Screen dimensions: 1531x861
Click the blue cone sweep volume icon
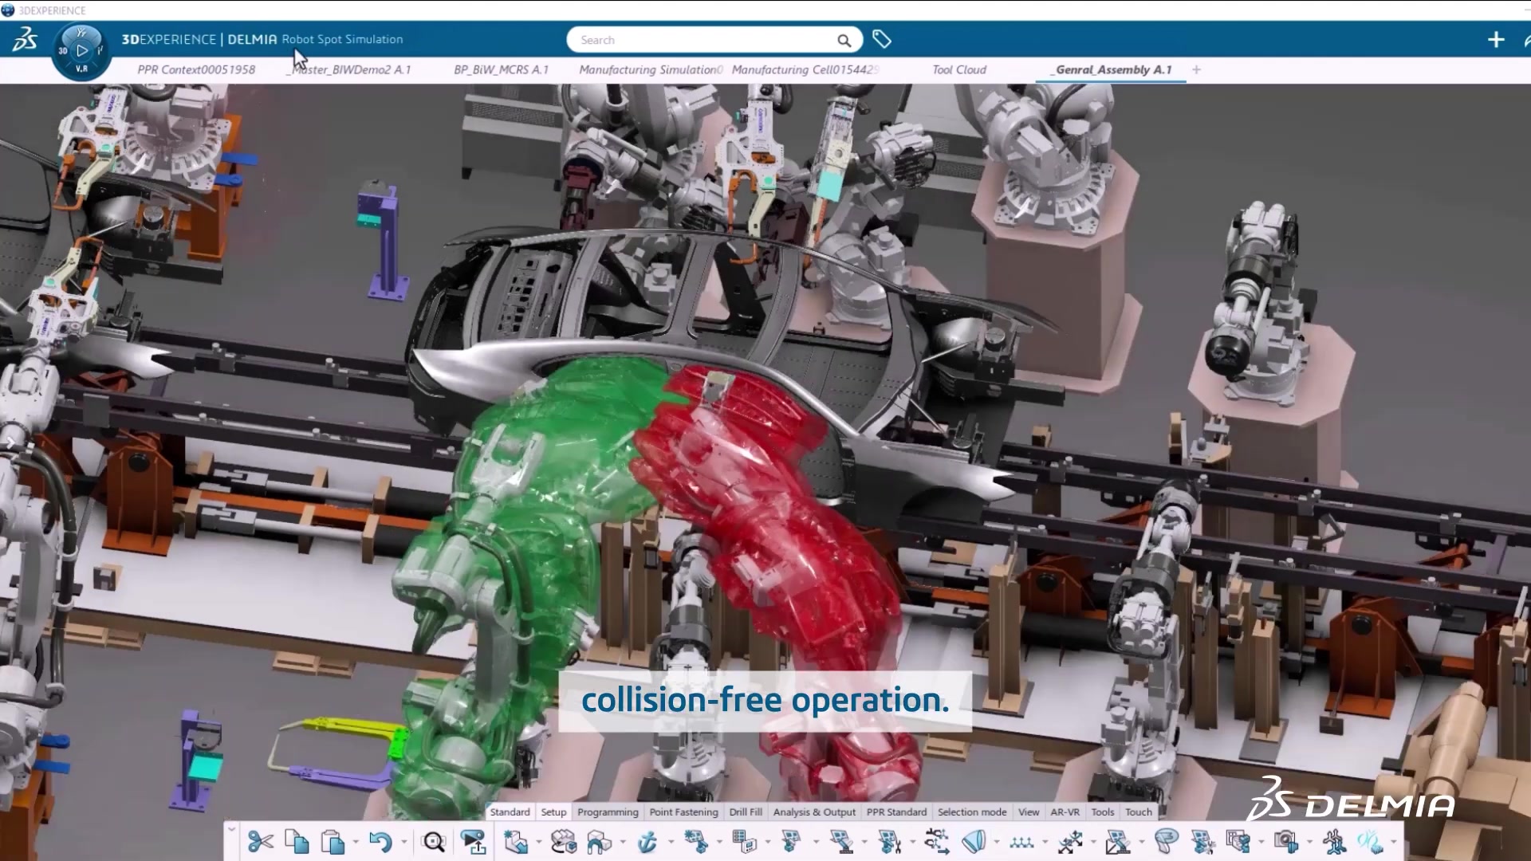click(974, 842)
